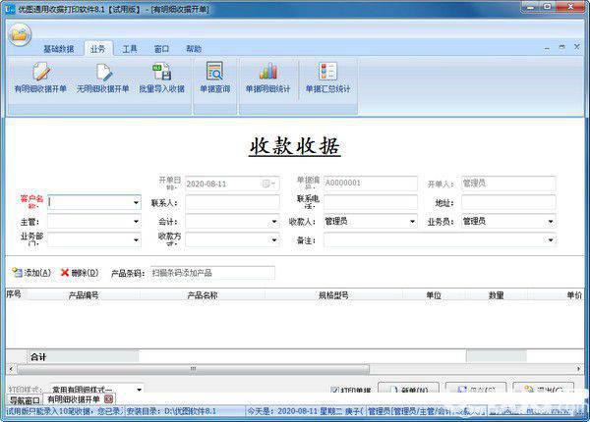The width and height of the screenshot is (590, 422).
Task: Click the trial version notice in status bar
Action: tap(65, 411)
